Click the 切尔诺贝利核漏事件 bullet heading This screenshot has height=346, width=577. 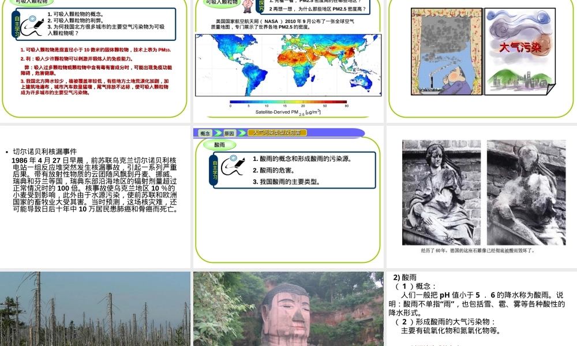tap(45, 152)
